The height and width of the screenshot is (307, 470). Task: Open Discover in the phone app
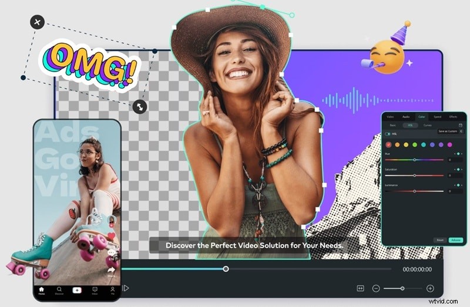[x=59, y=291]
